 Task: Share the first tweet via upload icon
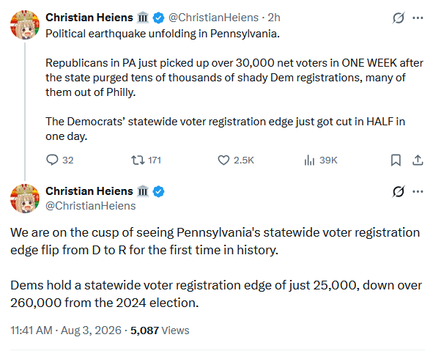click(x=418, y=160)
